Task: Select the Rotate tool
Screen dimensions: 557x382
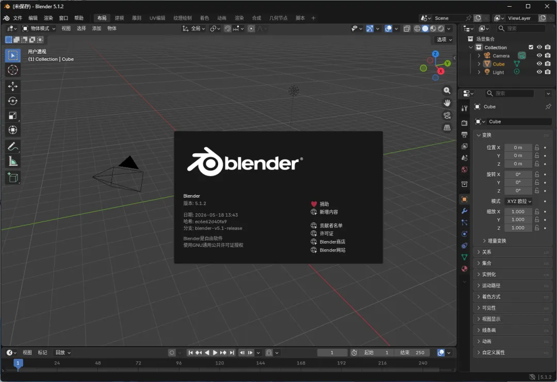Action: (x=13, y=101)
